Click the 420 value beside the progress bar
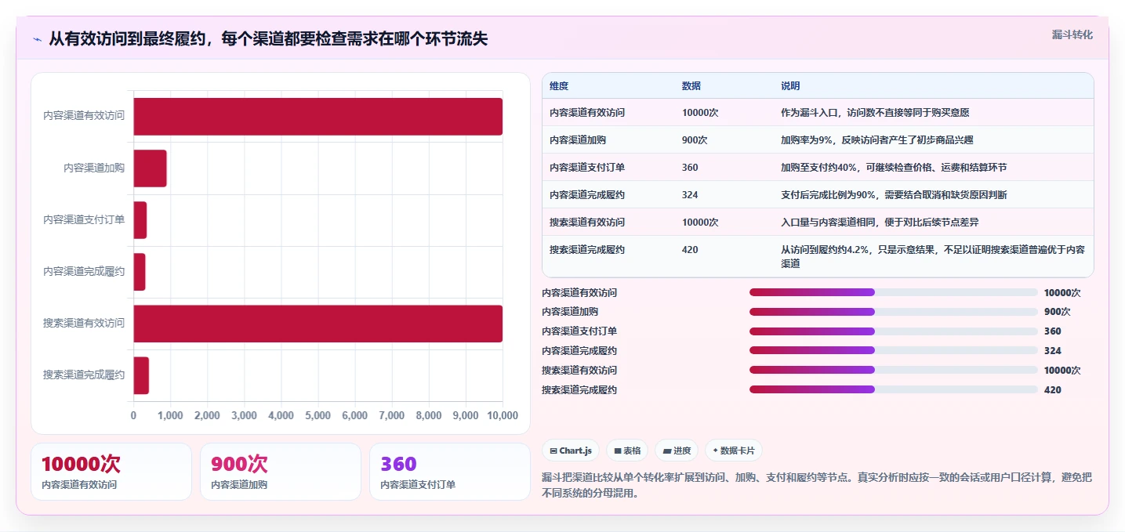Image resolution: width=1125 pixels, height=532 pixels. pos(1053,389)
